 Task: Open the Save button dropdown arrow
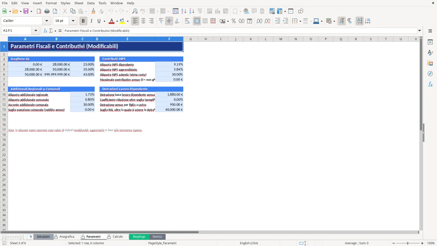coord(31,11)
